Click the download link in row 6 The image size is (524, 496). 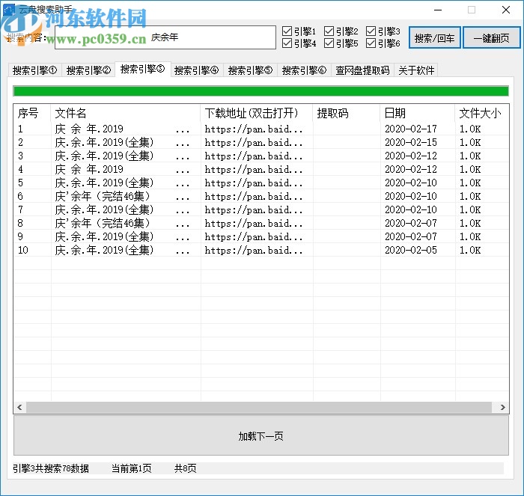254,196
